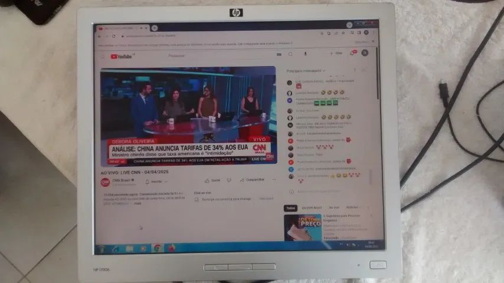The height and width of the screenshot is (283, 504).
Task: Select the Da CNN Brasil chip
Action: (312, 208)
